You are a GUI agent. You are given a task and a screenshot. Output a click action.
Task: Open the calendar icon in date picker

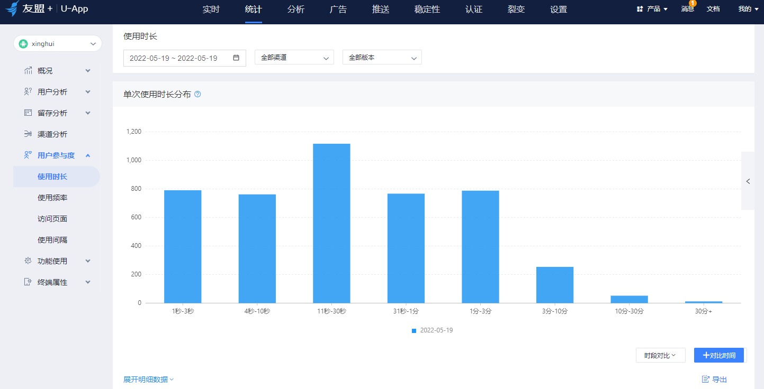point(237,58)
